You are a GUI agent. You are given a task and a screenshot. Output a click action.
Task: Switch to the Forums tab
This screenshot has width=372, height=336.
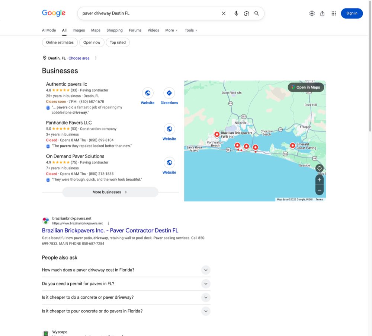(135, 31)
